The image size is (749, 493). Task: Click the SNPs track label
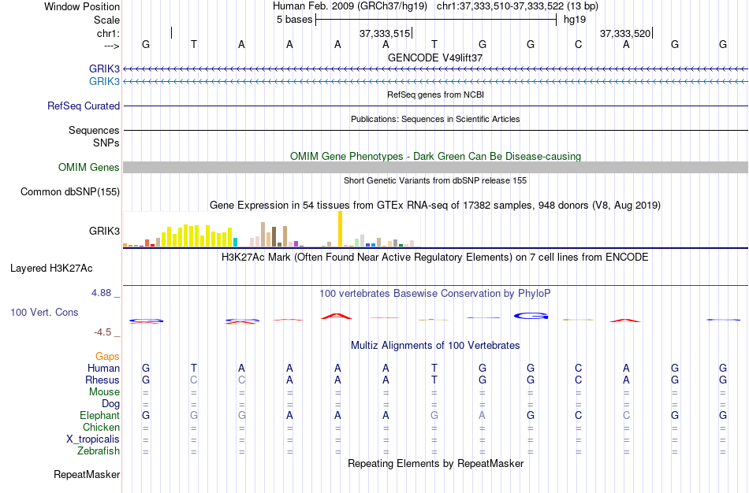click(106, 143)
